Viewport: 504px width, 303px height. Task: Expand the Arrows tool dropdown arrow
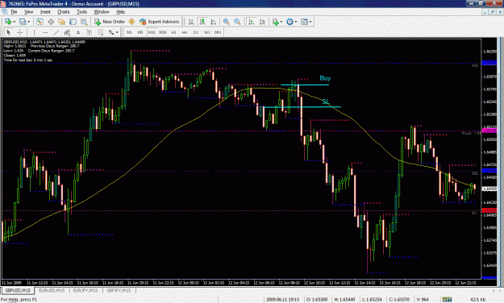[x=117, y=32]
